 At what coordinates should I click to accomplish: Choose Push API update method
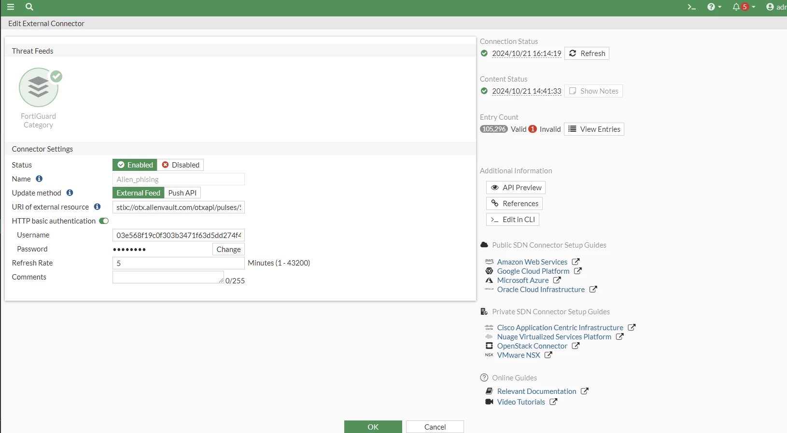click(x=183, y=193)
